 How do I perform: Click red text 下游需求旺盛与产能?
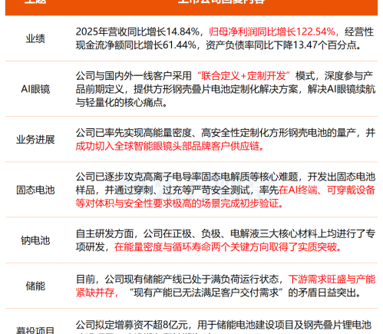pyautogui.click(x=332, y=279)
